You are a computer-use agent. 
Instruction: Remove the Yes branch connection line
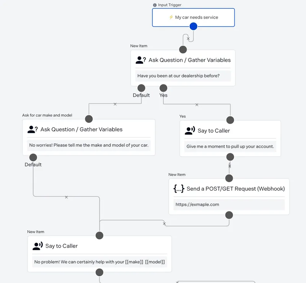197,105
